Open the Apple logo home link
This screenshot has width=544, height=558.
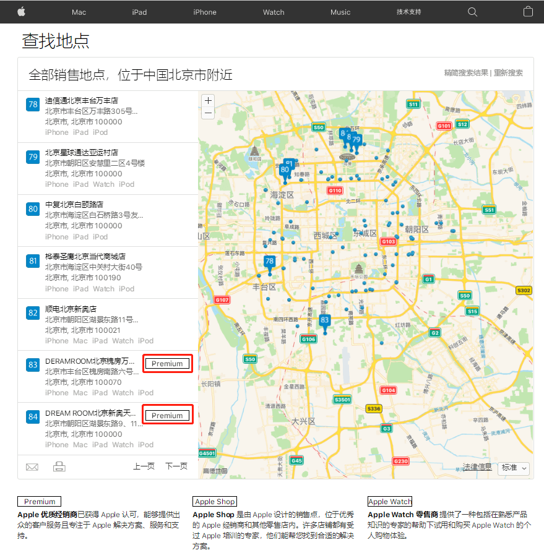(x=22, y=12)
